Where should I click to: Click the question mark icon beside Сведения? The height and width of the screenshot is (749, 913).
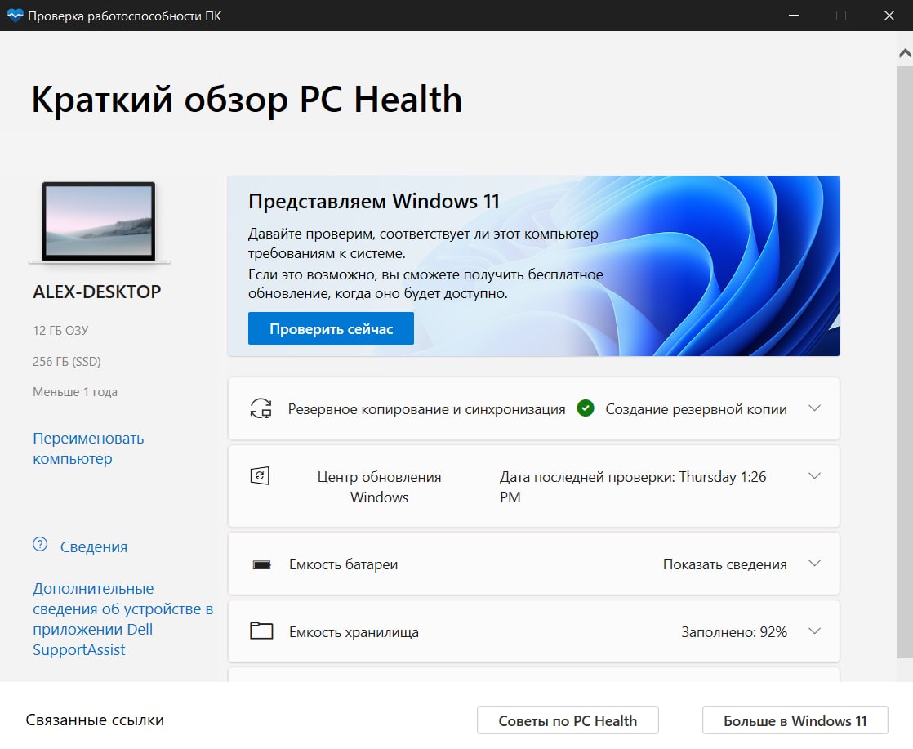40,545
